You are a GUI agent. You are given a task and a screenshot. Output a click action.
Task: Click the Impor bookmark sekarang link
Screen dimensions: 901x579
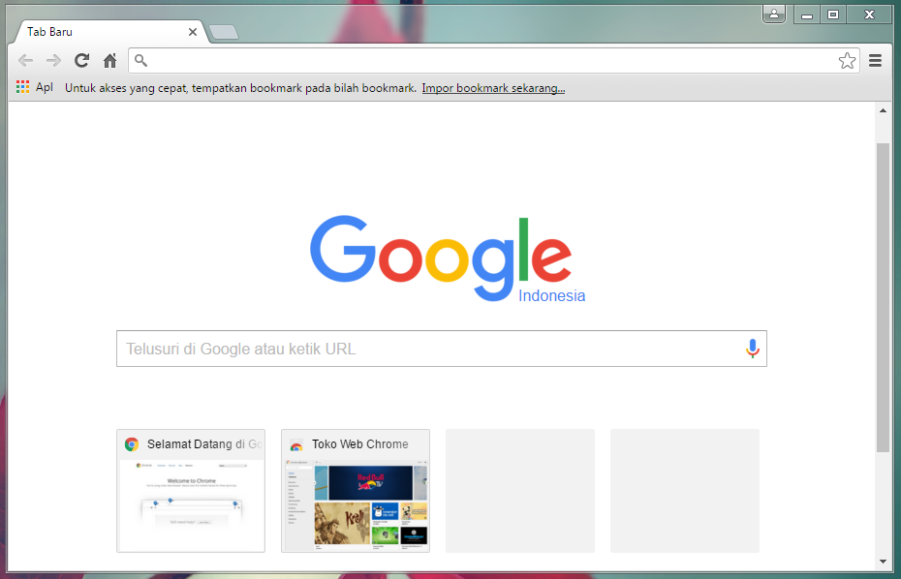(493, 88)
